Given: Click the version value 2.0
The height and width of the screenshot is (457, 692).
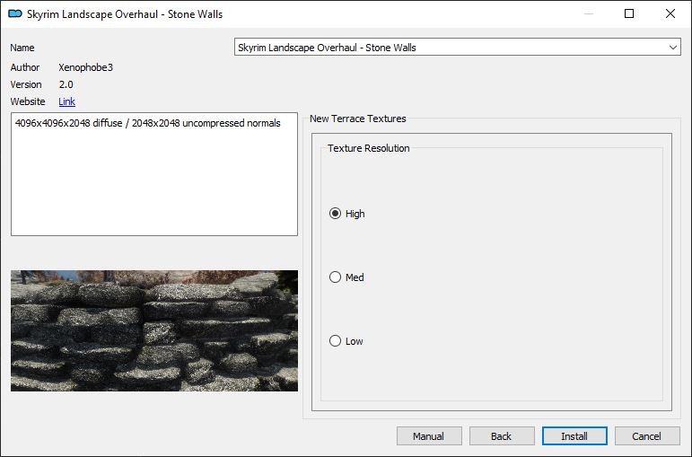Looking at the screenshot, I should 66,84.
